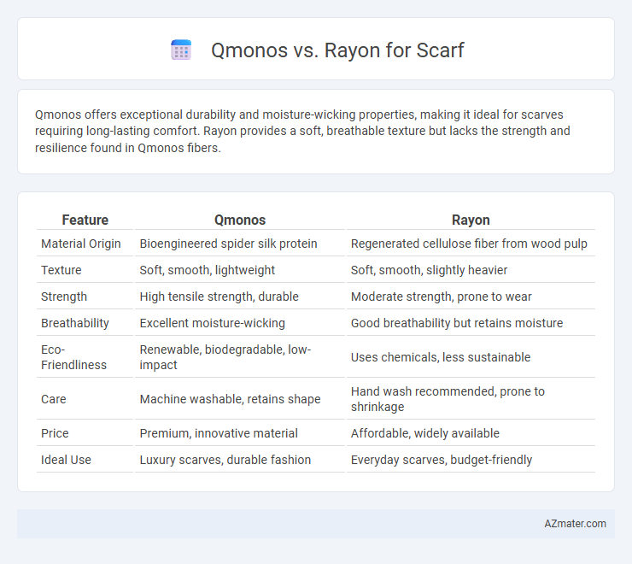The width and height of the screenshot is (632, 564).
Task: Select the 'Price' row label
Action: point(55,433)
